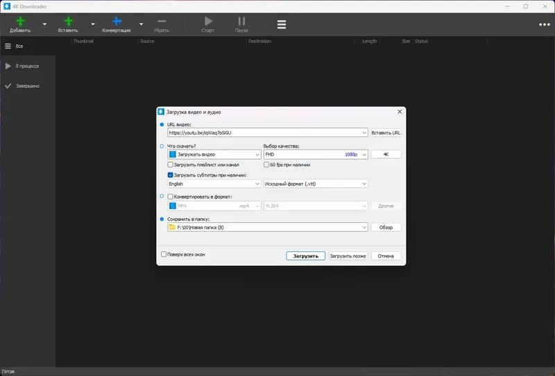Click the 4K quality button
The height and width of the screenshot is (376, 555).
[x=386, y=154]
